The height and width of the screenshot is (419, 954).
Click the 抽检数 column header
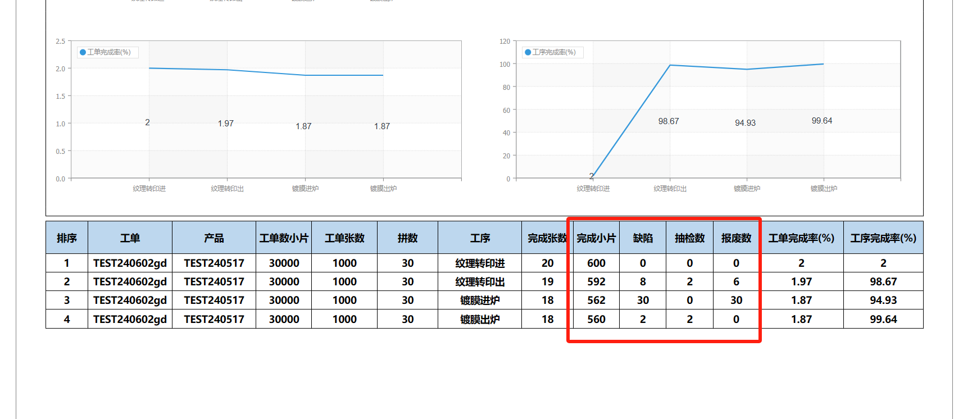(x=689, y=238)
